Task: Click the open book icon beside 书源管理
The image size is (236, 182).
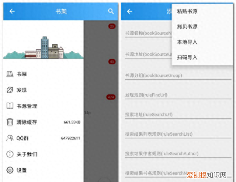Action: (10, 106)
